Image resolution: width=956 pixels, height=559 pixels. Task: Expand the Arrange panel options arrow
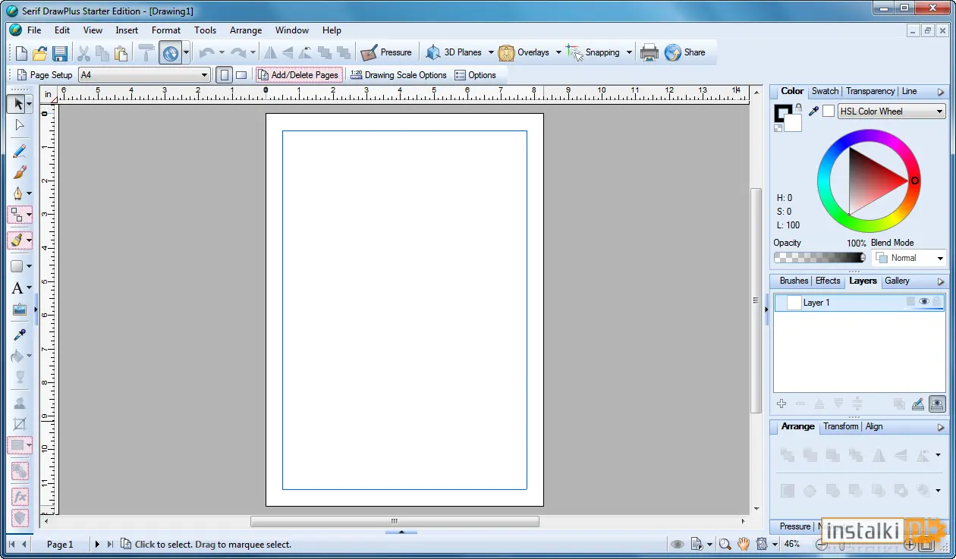pos(941,427)
